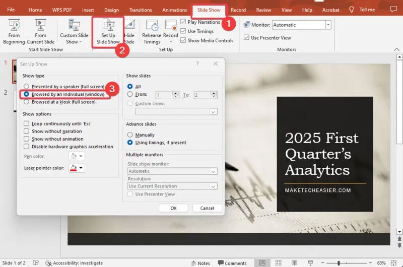This screenshot has width=403, height=267.
Task: Click the zoom slider in status bar
Action: [x=339, y=263]
